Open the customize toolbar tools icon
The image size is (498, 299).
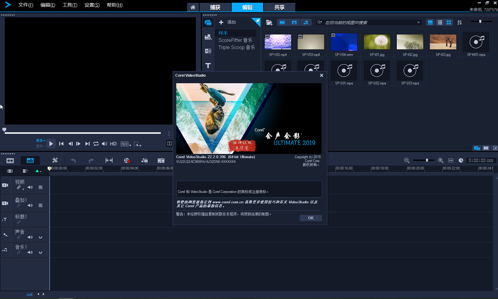click(55, 160)
